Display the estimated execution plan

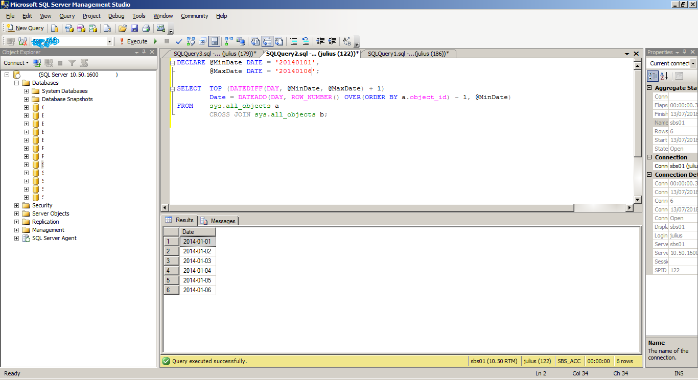[191, 41]
